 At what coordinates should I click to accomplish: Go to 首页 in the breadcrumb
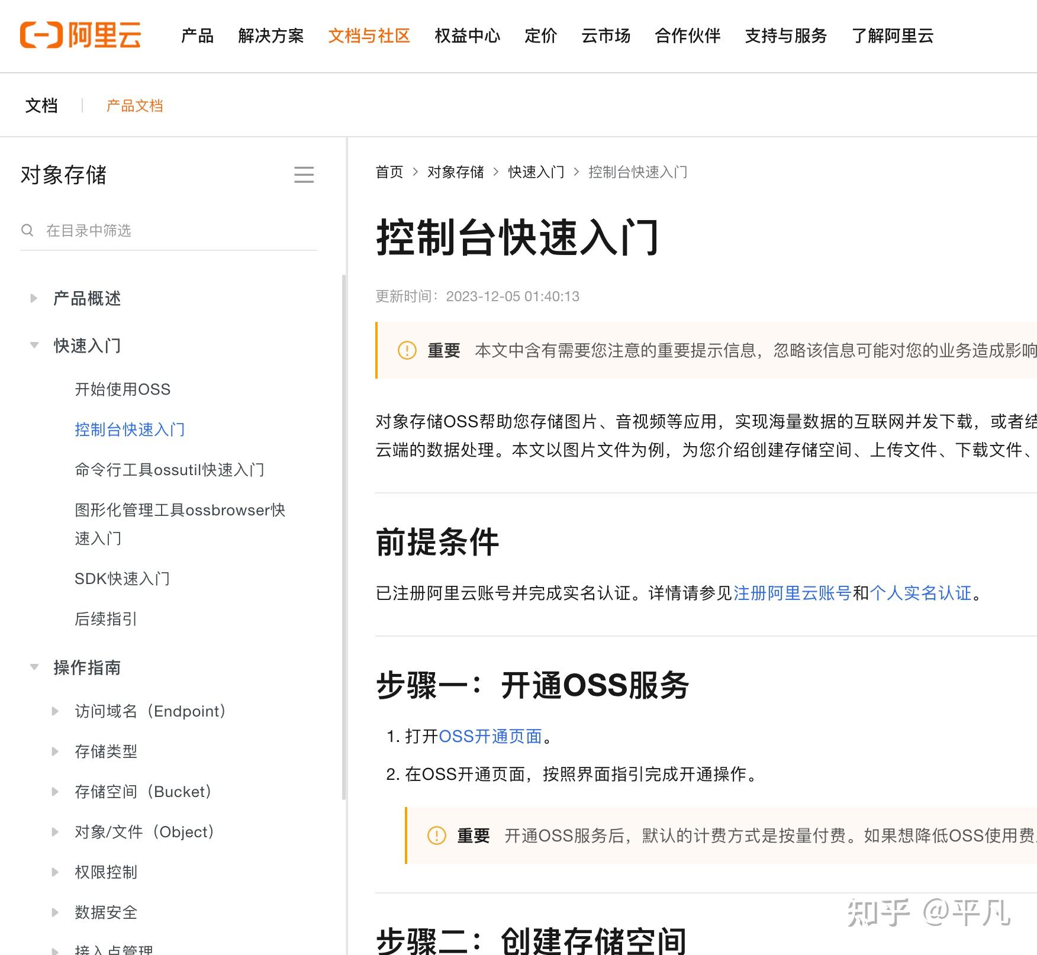click(389, 172)
